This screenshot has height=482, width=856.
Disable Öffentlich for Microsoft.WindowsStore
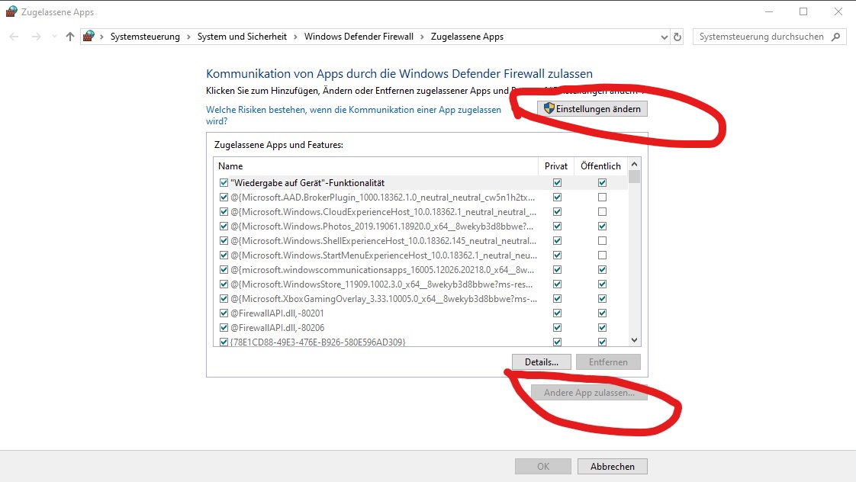point(602,284)
